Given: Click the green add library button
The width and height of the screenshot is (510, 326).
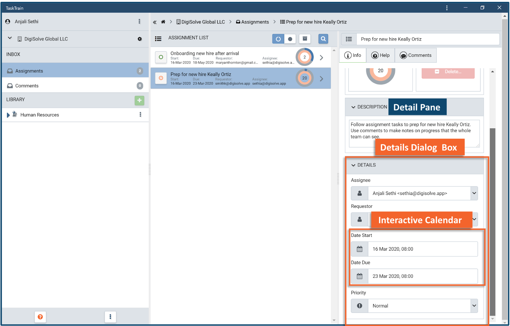Looking at the screenshot, I should [x=139, y=100].
